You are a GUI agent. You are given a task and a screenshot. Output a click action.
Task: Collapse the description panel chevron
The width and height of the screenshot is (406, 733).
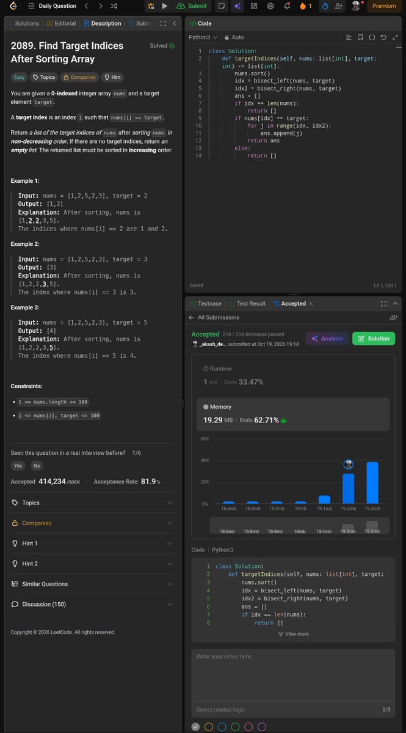[x=175, y=23]
